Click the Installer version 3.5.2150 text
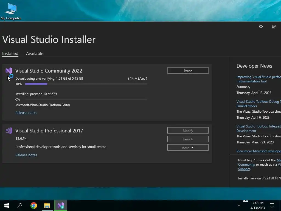 pyautogui.click(x=260, y=178)
